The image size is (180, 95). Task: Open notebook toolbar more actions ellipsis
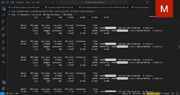click(x=75, y=15)
